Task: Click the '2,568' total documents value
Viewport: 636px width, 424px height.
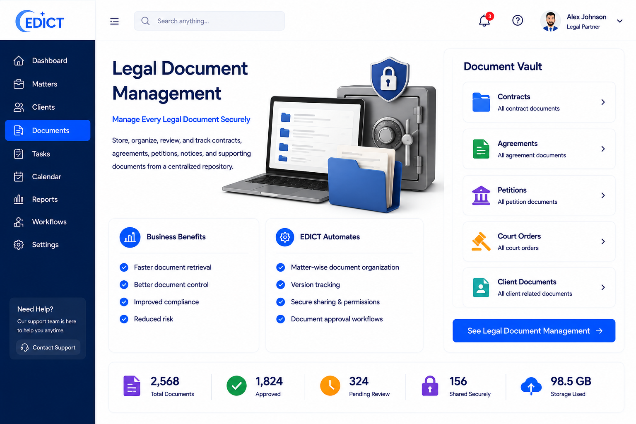Action: tap(165, 381)
